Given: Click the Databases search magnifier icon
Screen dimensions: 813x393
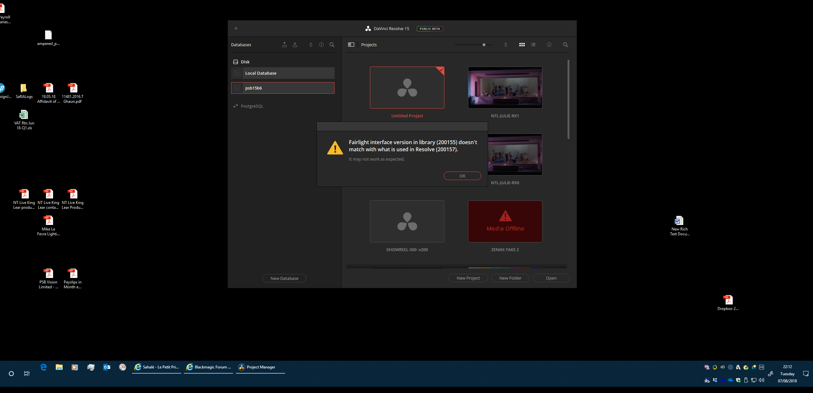Looking at the screenshot, I should 332,45.
